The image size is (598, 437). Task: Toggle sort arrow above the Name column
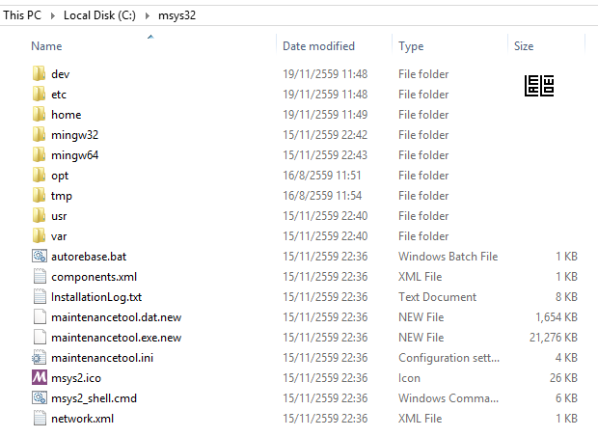pos(150,37)
